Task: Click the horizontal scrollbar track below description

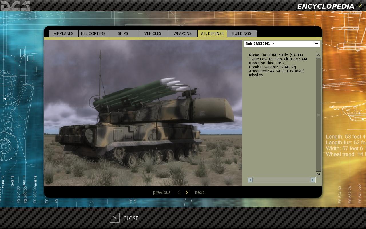Action: (282, 180)
